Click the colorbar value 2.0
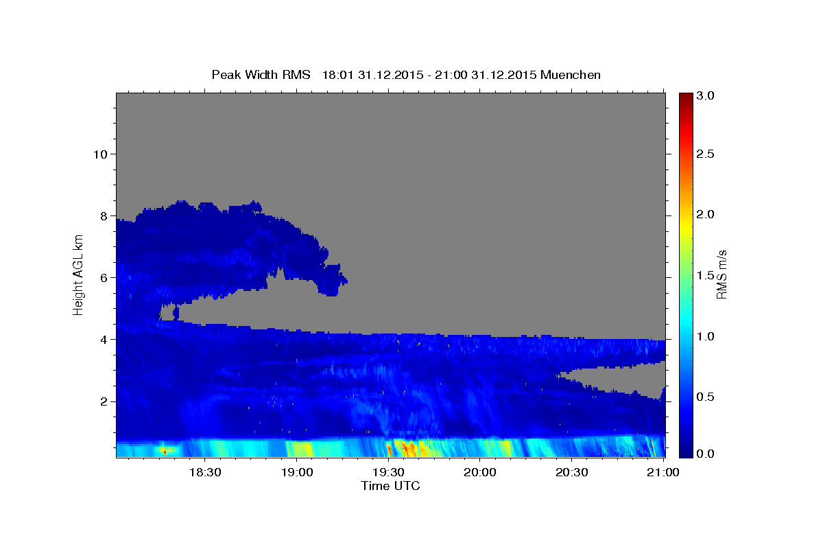 click(706, 214)
